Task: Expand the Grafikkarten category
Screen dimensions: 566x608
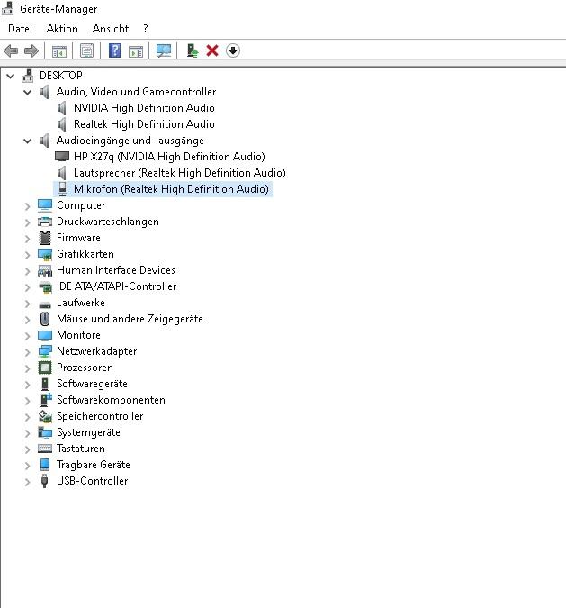Action: (27, 255)
